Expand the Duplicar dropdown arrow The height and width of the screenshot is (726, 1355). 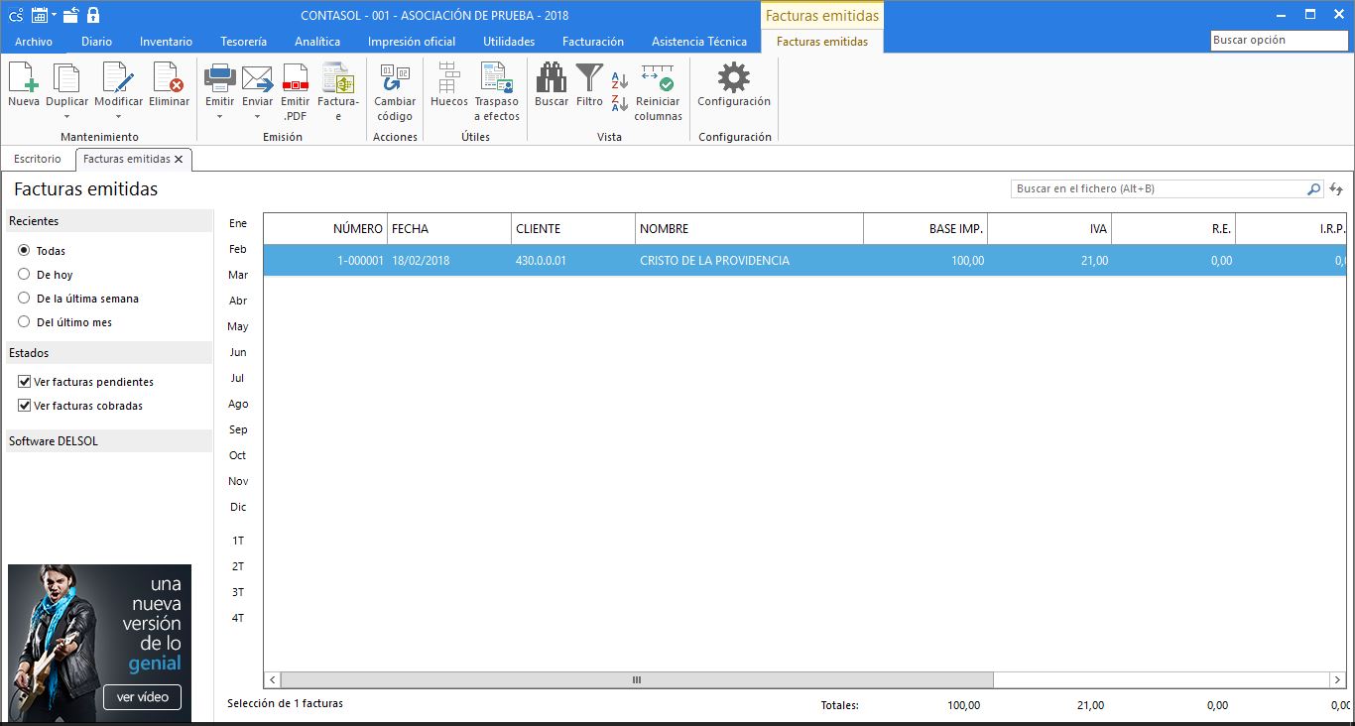point(66,117)
